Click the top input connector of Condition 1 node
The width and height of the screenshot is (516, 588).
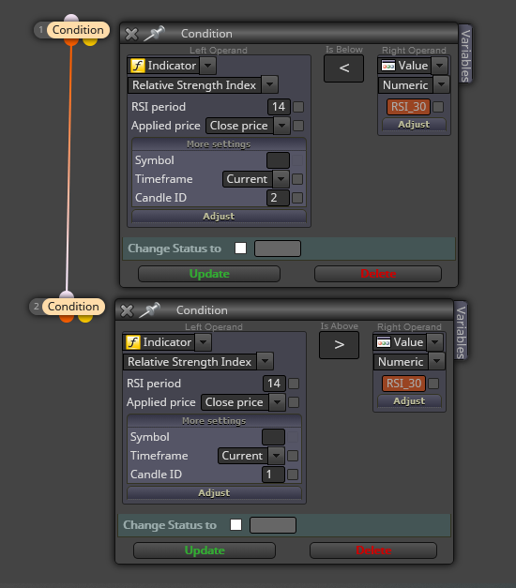point(71,18)
